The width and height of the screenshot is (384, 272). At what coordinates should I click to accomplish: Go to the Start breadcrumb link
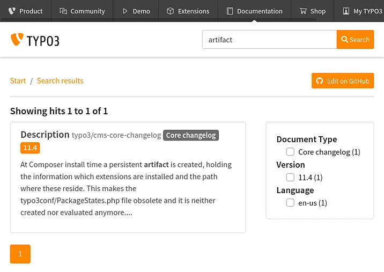pos(18,80)
